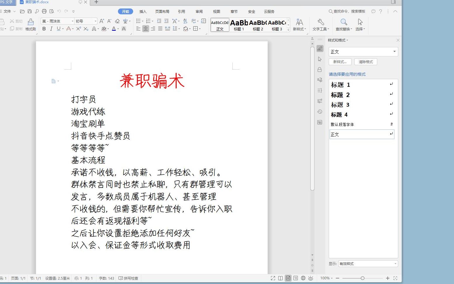Toggle the styles and formatting pane icon
454x284 pixels.
(x=320, y=49)
